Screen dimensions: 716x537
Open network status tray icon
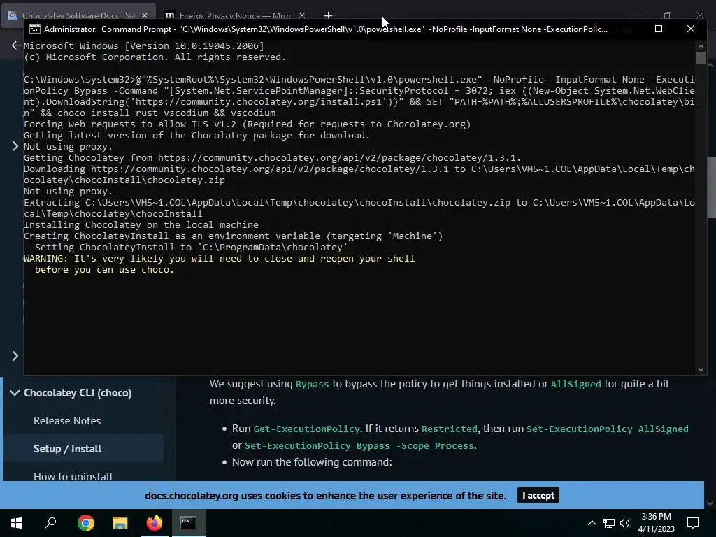pyautogui.click(x=609, y=523)
